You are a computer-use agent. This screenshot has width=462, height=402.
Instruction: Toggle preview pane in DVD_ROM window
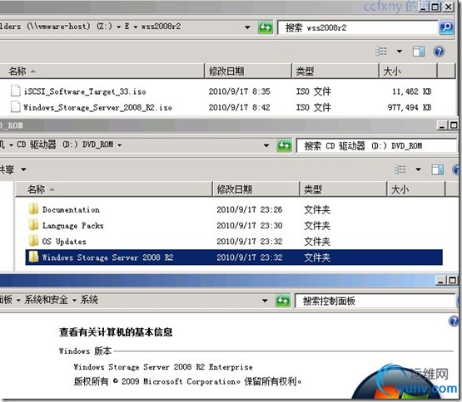coord(437,169)
